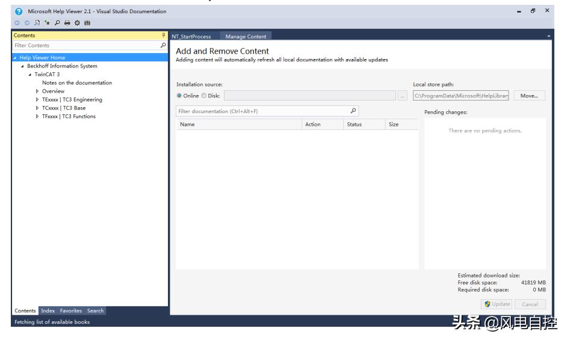Expand the TExxxx | TC3 Engineering node
Screen dimensions: 567x340
[37, 100]
